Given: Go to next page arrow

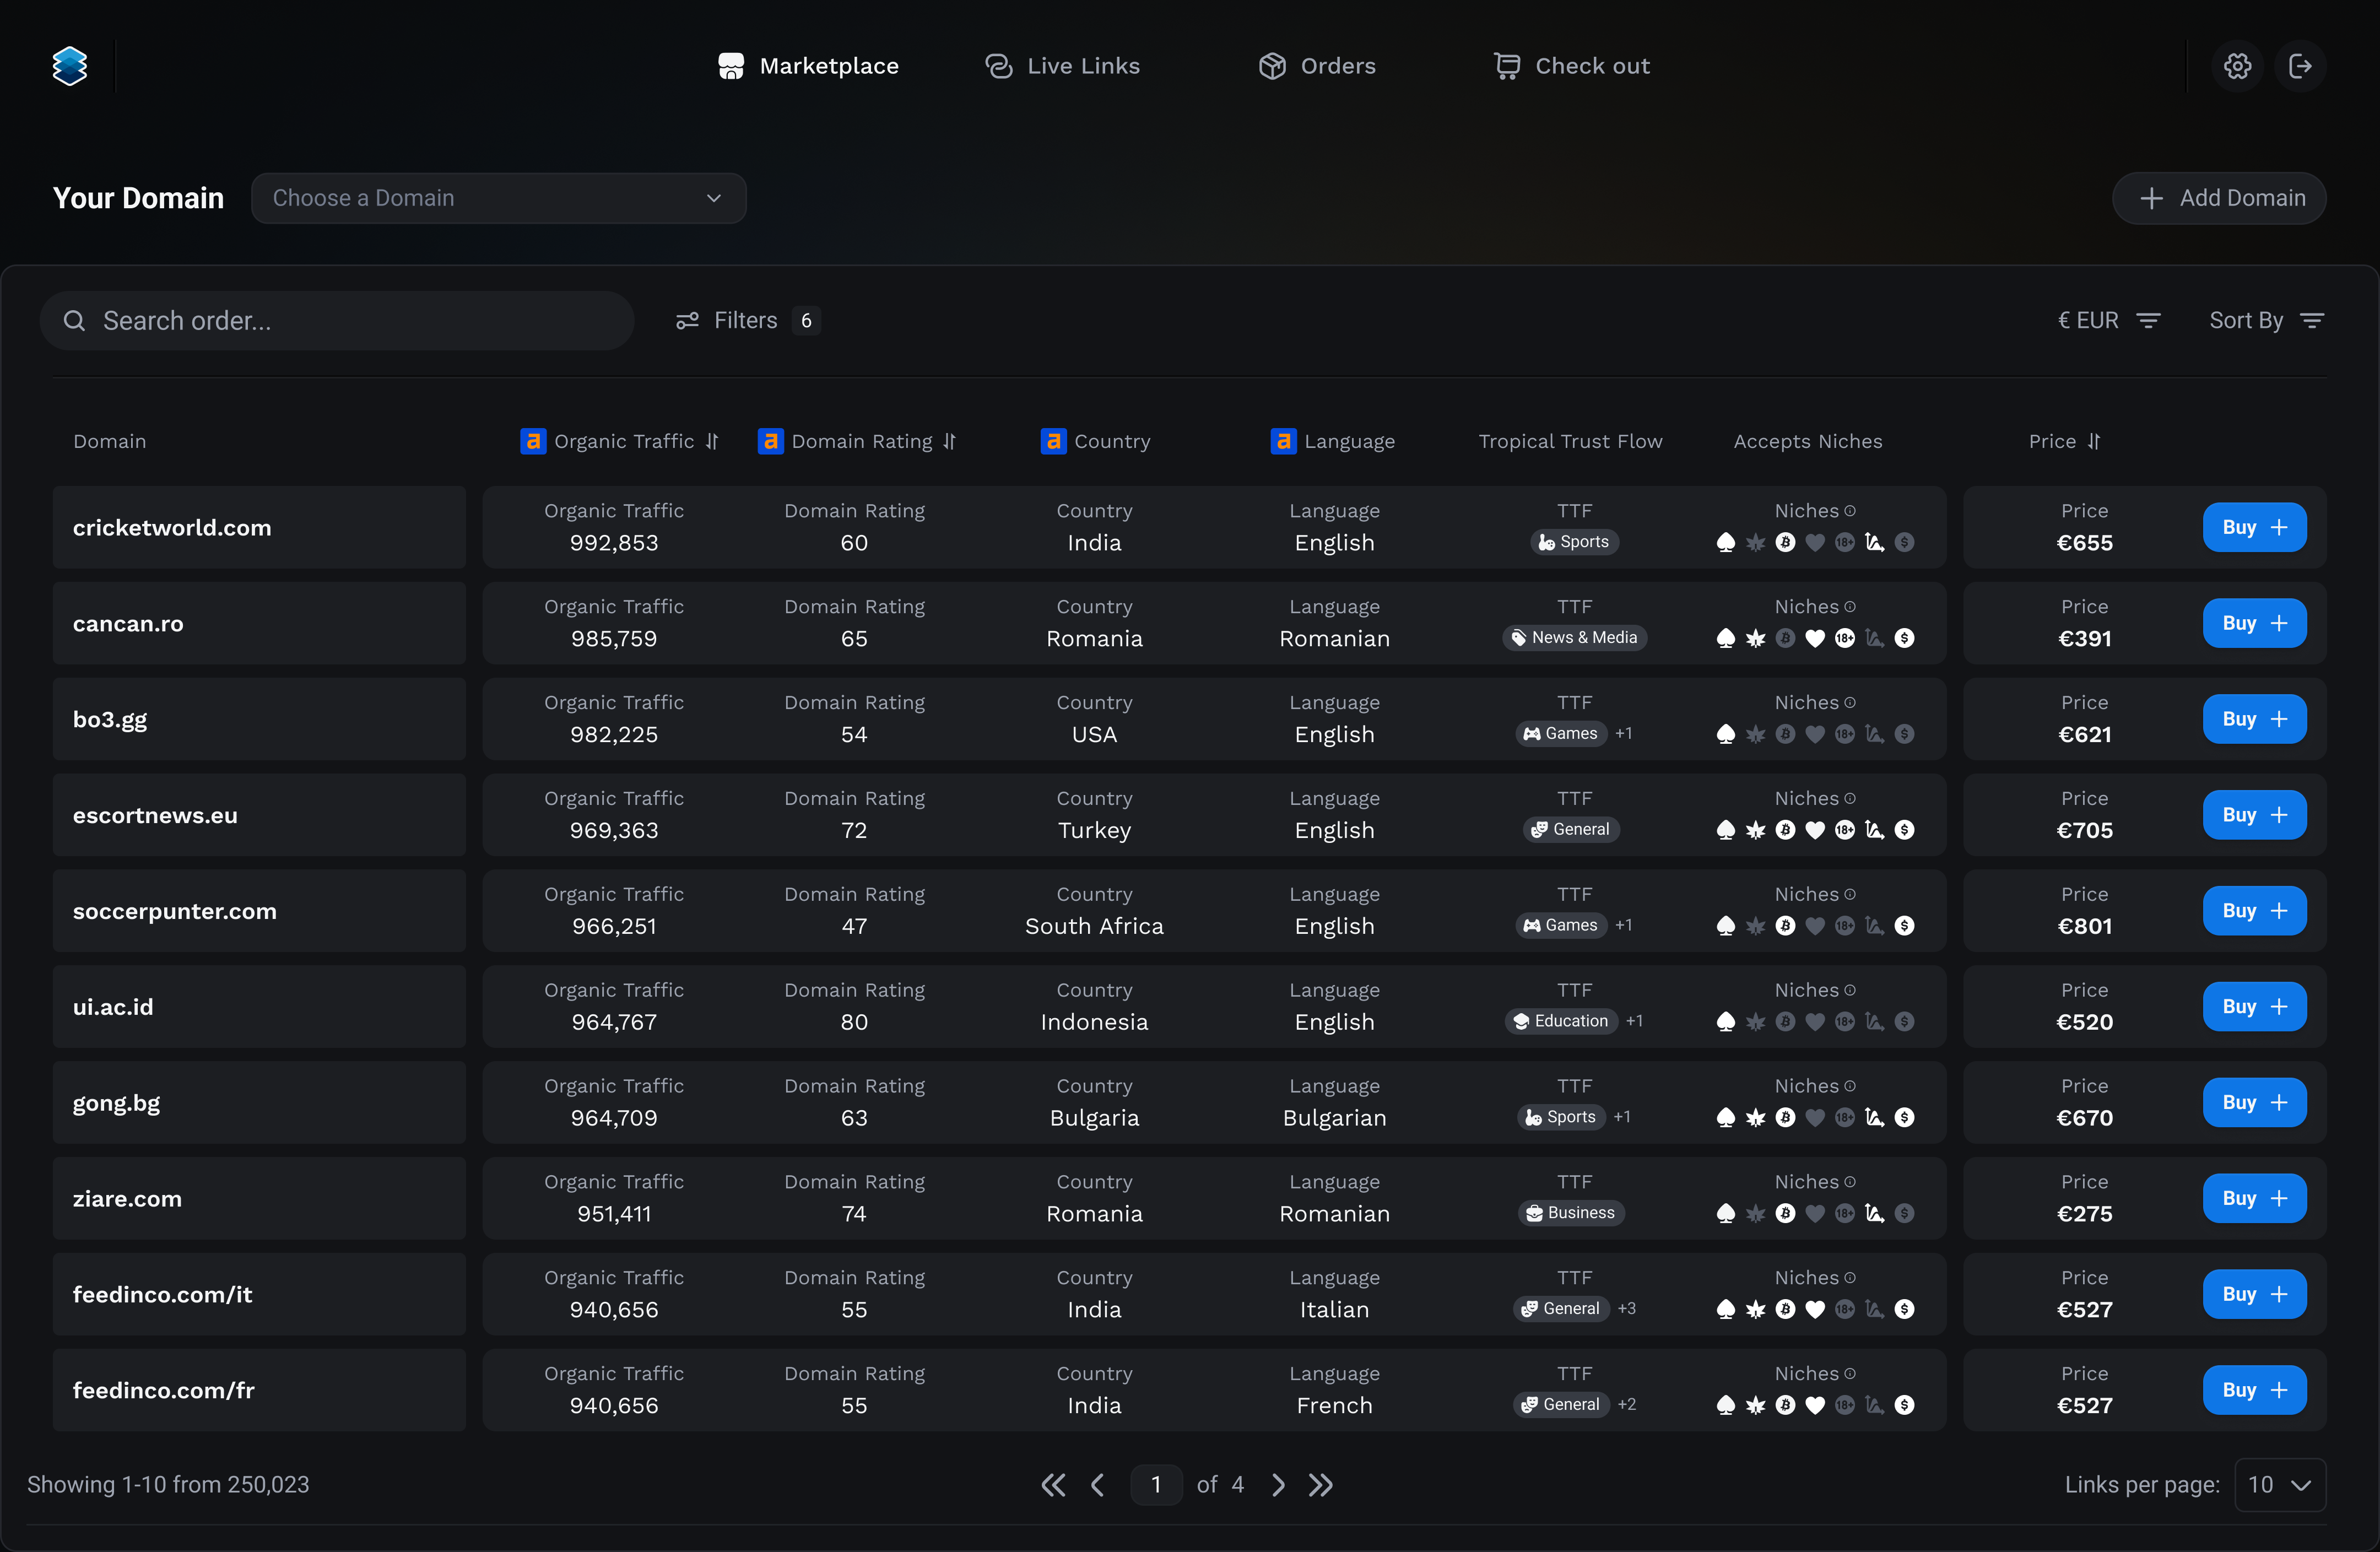Looking at the screenshot, I should (1277, 1485).
